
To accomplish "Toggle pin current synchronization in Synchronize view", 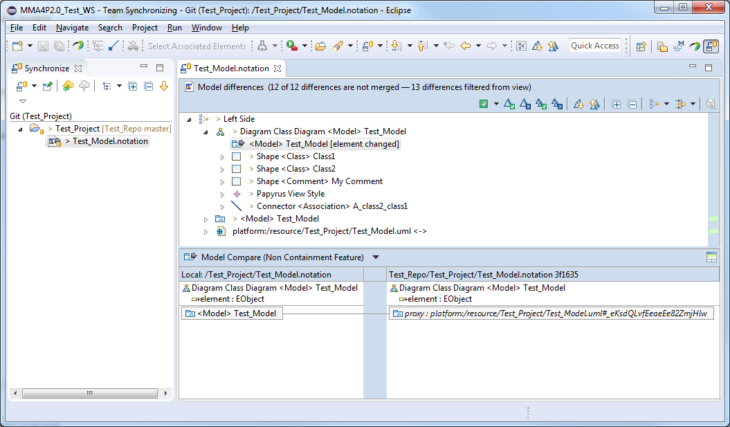I will [x=47, y=86].
